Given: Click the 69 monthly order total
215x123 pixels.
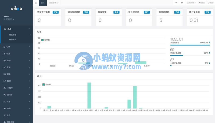Looking at the screenshot, I should click(x=172, y=50).
